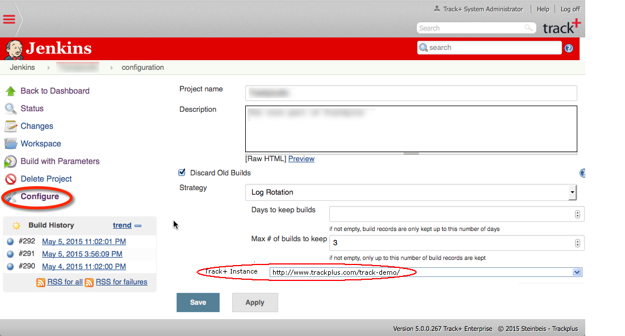Screen dimensions: 625x336
Task: Uncheck the Discard Old Builds checkbox
Action: [182, 173]
